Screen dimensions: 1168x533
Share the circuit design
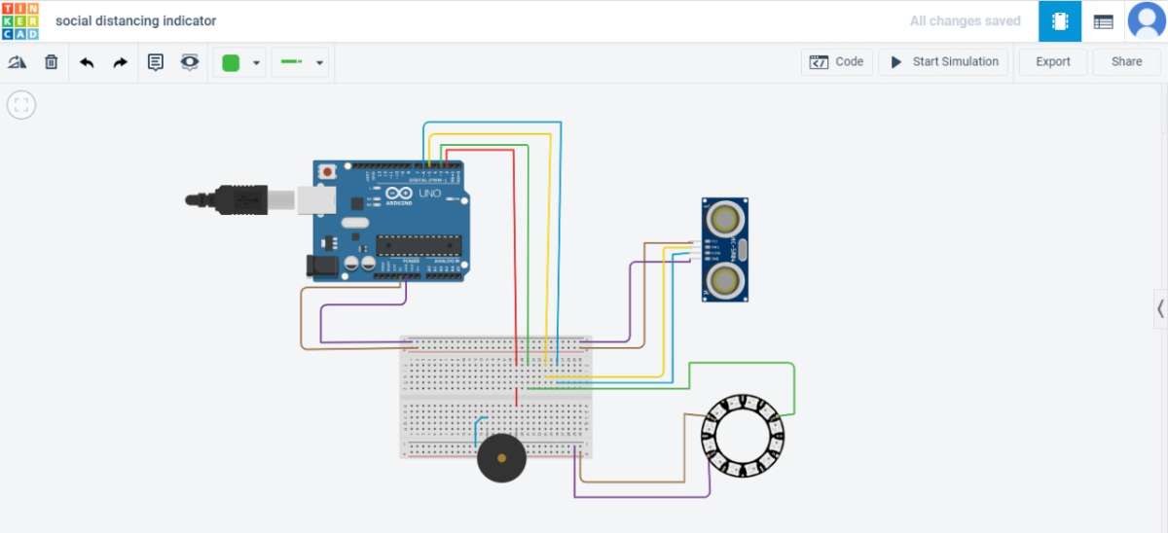coord(1126,62)
